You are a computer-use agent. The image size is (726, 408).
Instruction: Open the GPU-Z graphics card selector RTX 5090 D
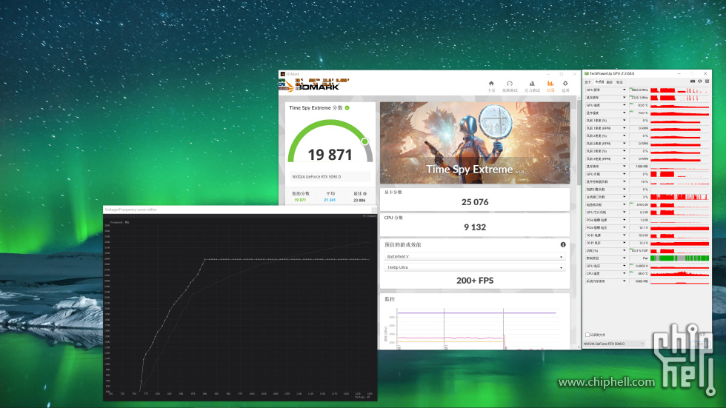613,344
